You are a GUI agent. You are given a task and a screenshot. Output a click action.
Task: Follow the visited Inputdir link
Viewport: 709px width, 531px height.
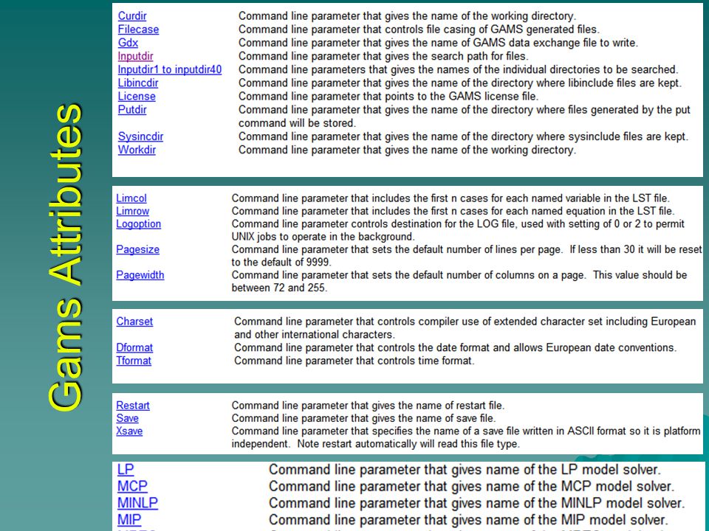click(x=136, y=56)
